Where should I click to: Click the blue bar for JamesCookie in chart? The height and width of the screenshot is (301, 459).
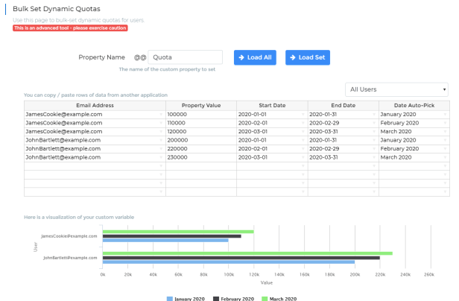coord(165,240)
